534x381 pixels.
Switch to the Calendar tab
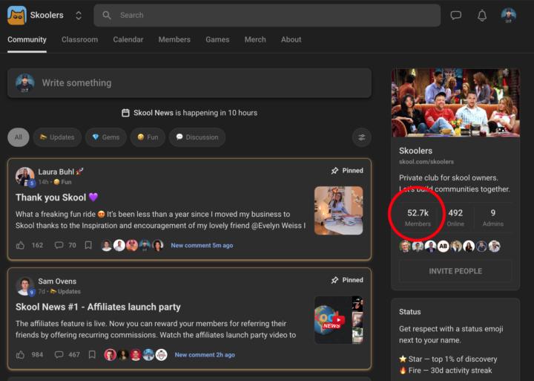pyautogui.click(x=128, y=39)
